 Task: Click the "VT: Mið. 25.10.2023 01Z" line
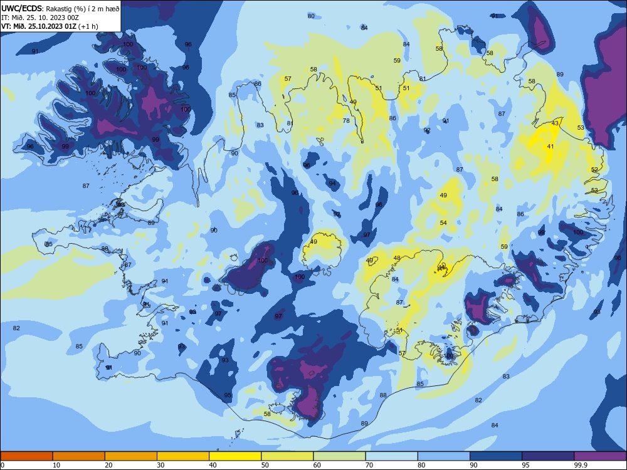click(39, 26)
